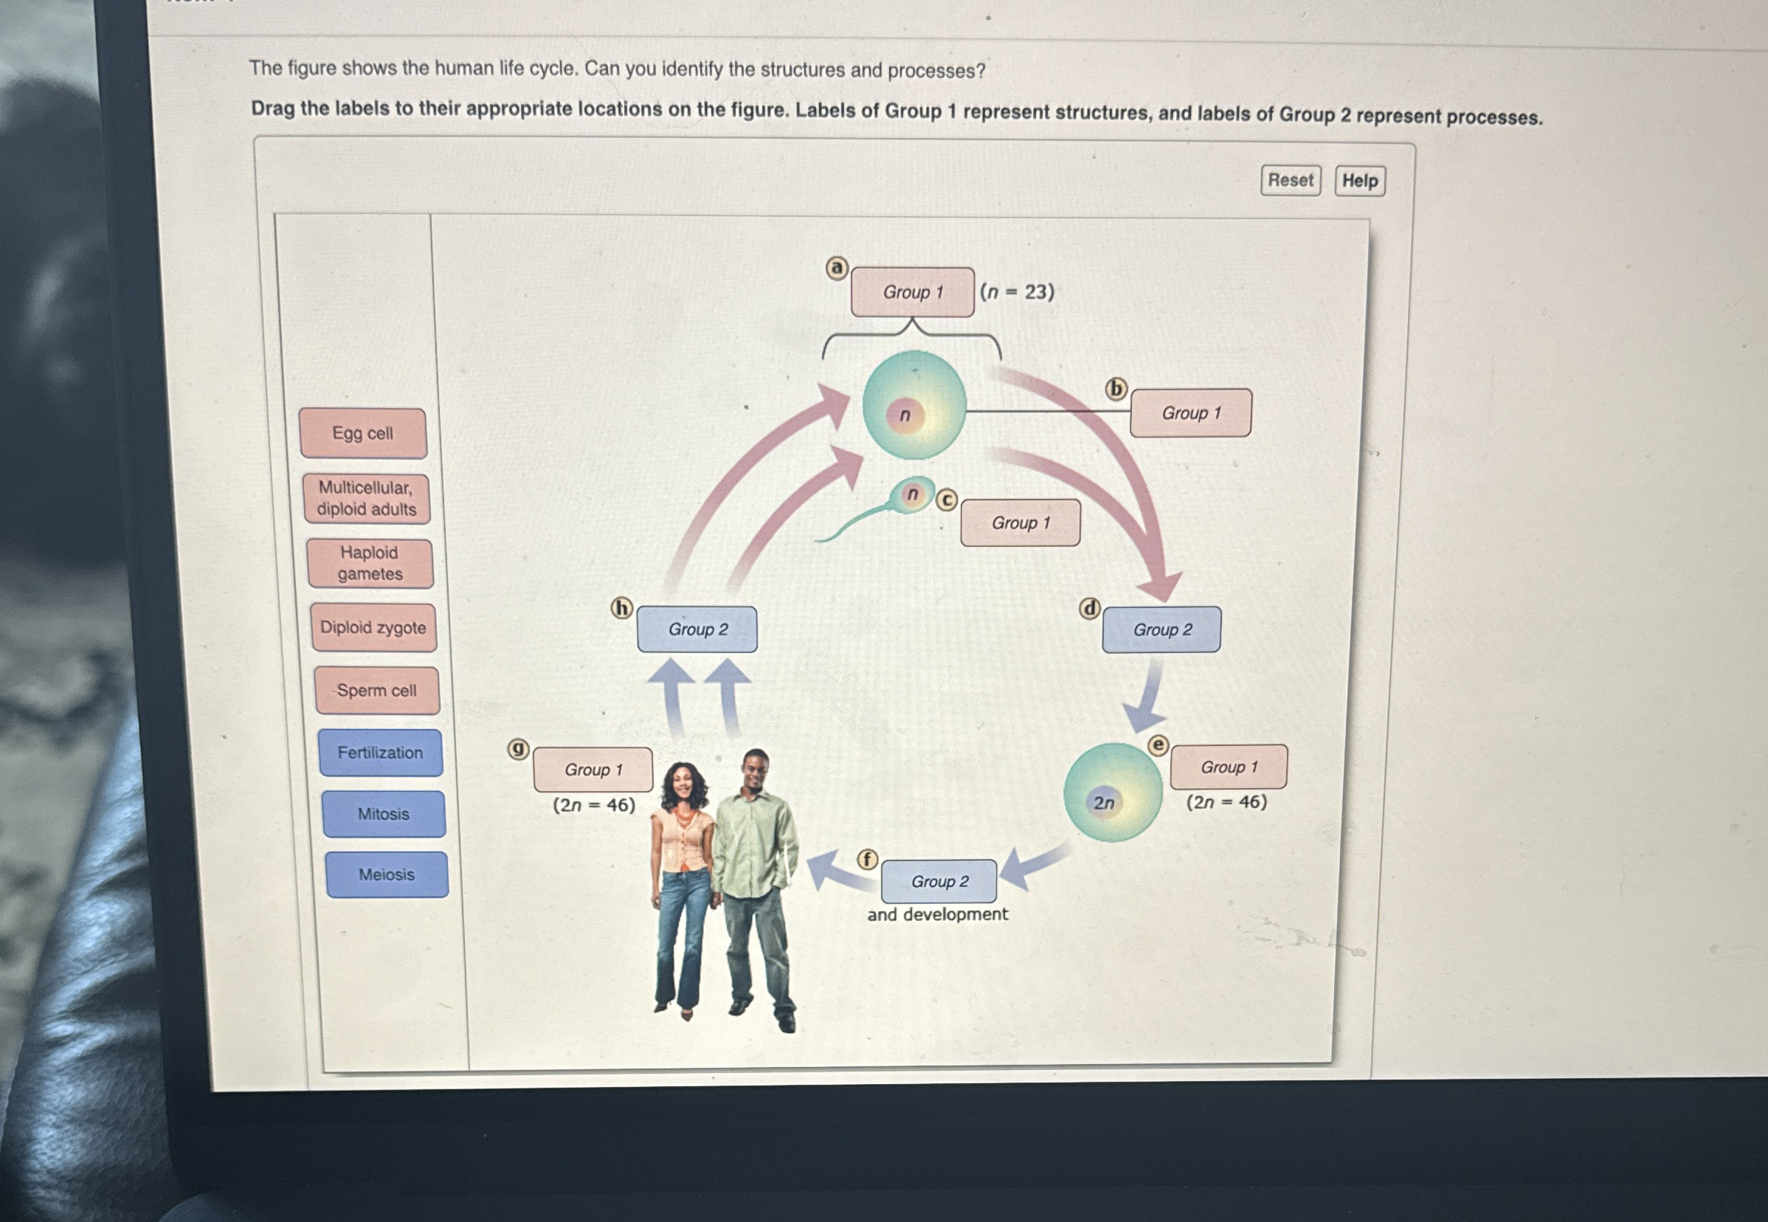The width and height of the screenshot is (1768, 1222).
Task: Click Group 2 target box d
Action: point(1161,629)
